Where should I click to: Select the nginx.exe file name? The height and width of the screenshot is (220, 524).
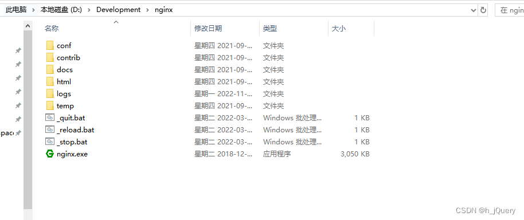coord(72,154)
